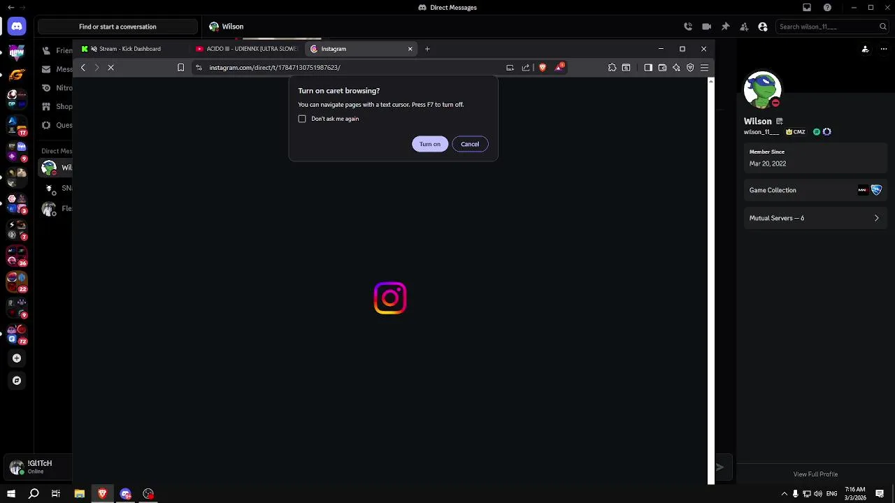895x503 pixels.
Task: Open Windows taskbar Search
Action: point(34,494)
